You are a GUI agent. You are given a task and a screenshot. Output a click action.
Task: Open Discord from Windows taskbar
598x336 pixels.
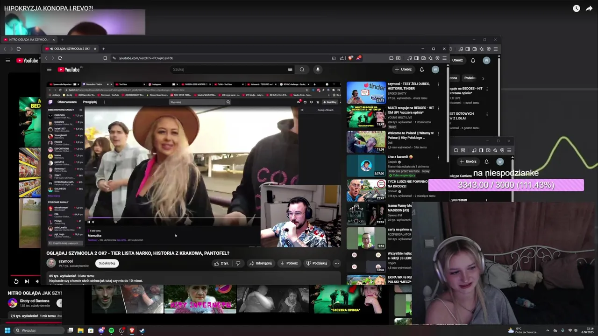coord(101,330)
